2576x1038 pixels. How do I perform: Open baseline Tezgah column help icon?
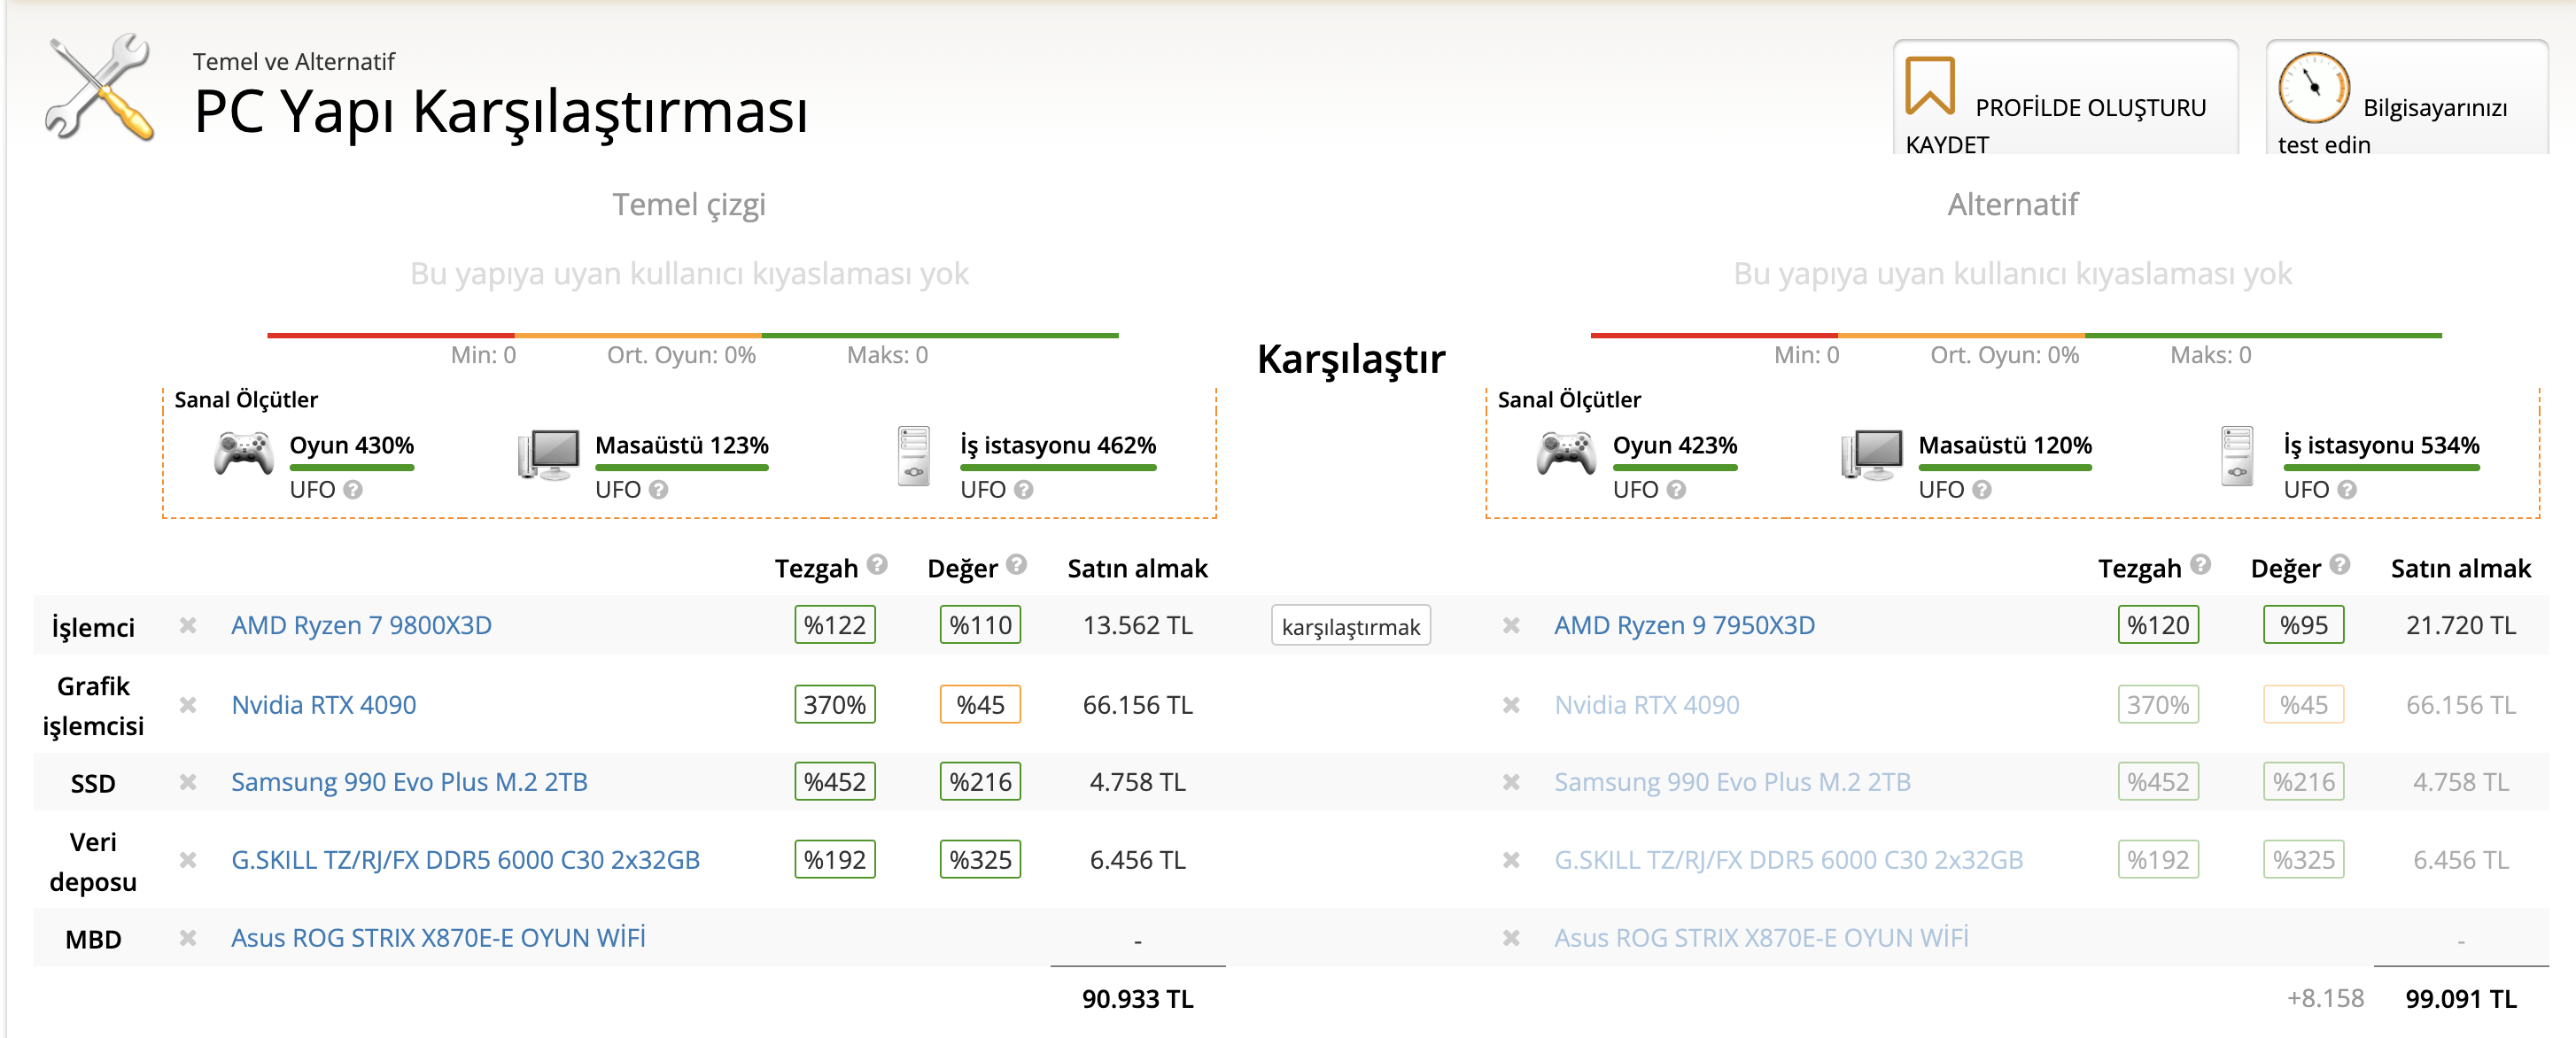[877, 565]
